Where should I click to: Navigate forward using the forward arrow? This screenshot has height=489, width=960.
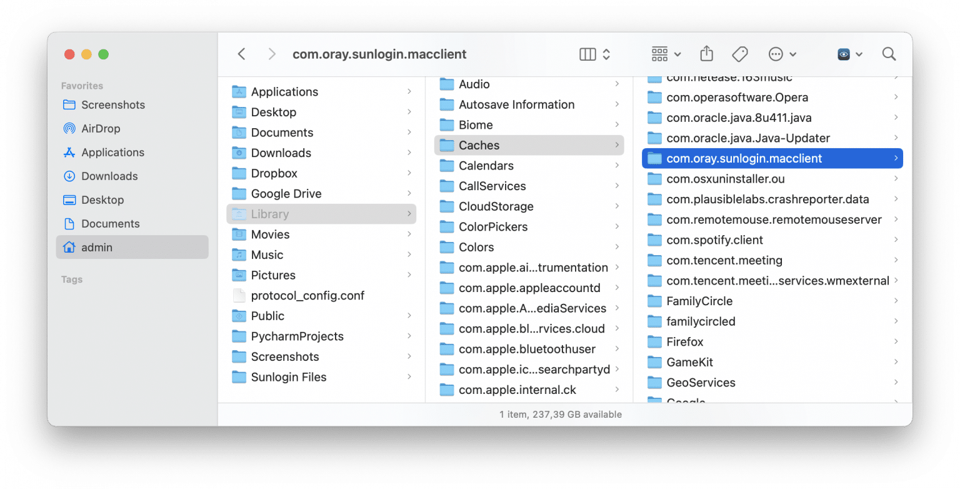click(272, 54)
